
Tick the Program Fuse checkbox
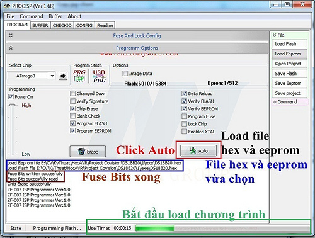[x=184, y=116]
